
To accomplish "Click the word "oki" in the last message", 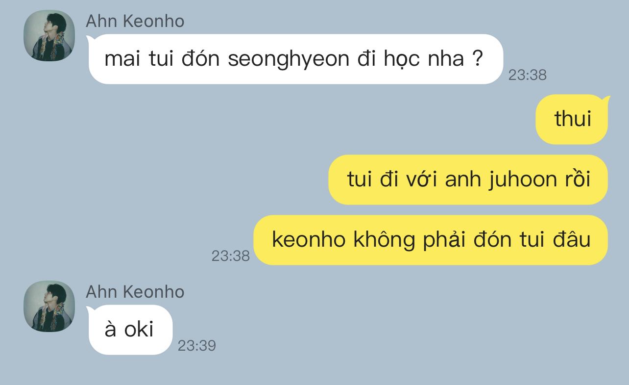I will pyautogui.click(x=139, y=330).
